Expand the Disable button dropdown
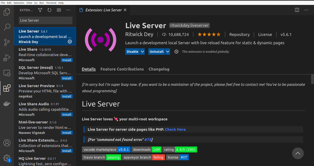314x166 pixels. pyautogui.click(x=142, y=51)
